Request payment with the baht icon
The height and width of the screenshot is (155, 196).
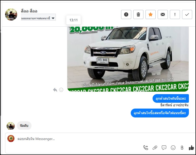coord(182,147)
